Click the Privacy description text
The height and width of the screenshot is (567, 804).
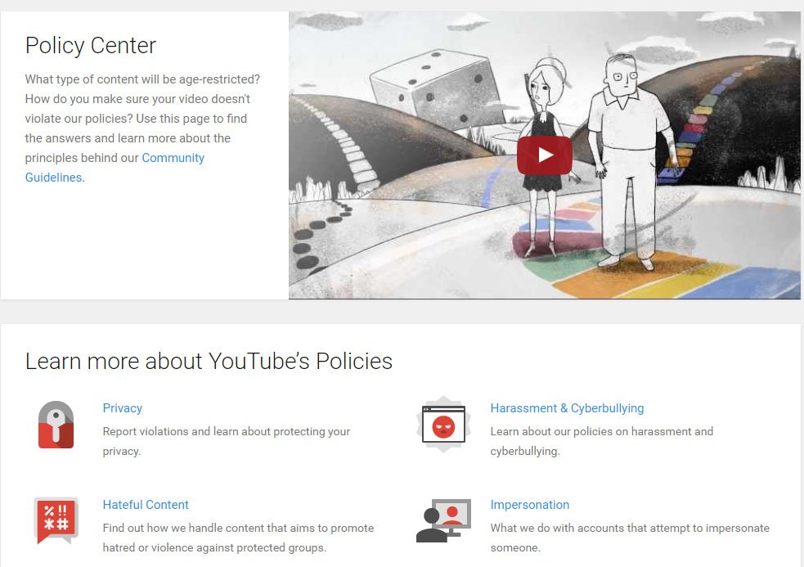point(226,441)
